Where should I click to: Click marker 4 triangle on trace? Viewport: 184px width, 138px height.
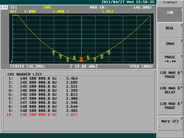[74, 59]
